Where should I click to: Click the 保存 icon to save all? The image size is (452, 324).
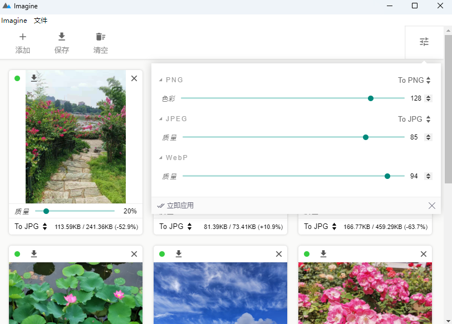(62, 37)
